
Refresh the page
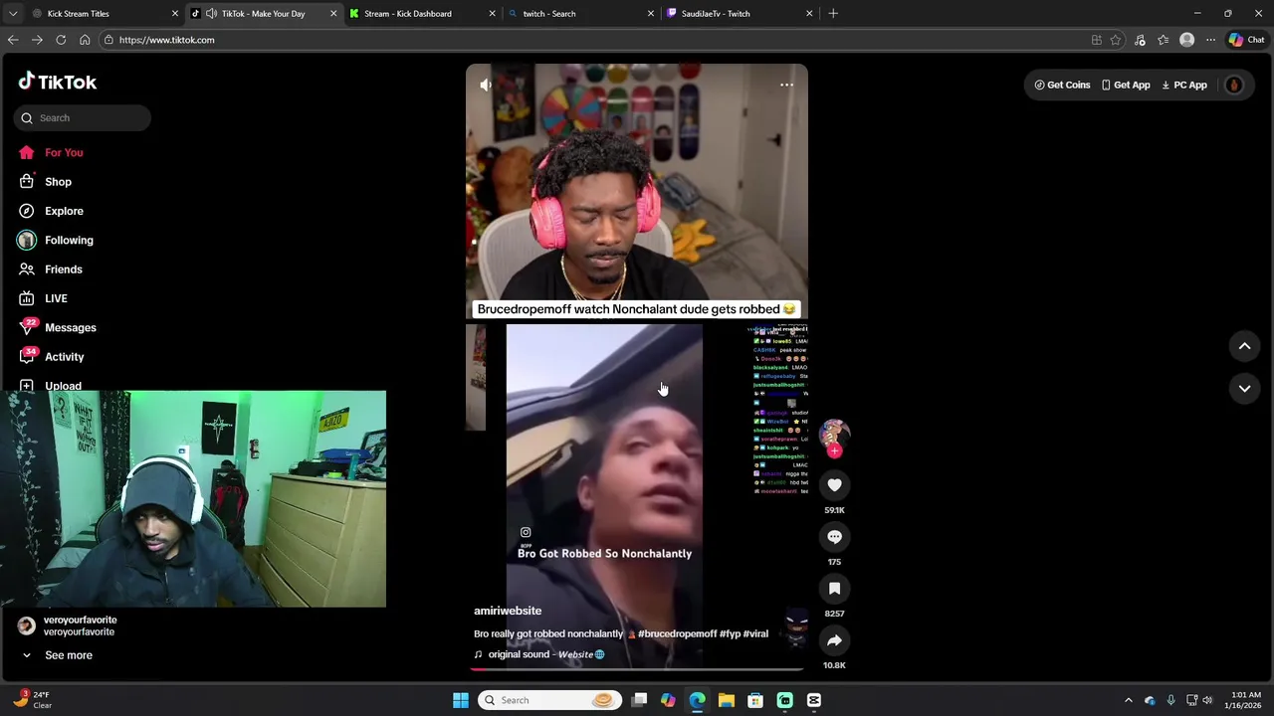click(61, 40)
